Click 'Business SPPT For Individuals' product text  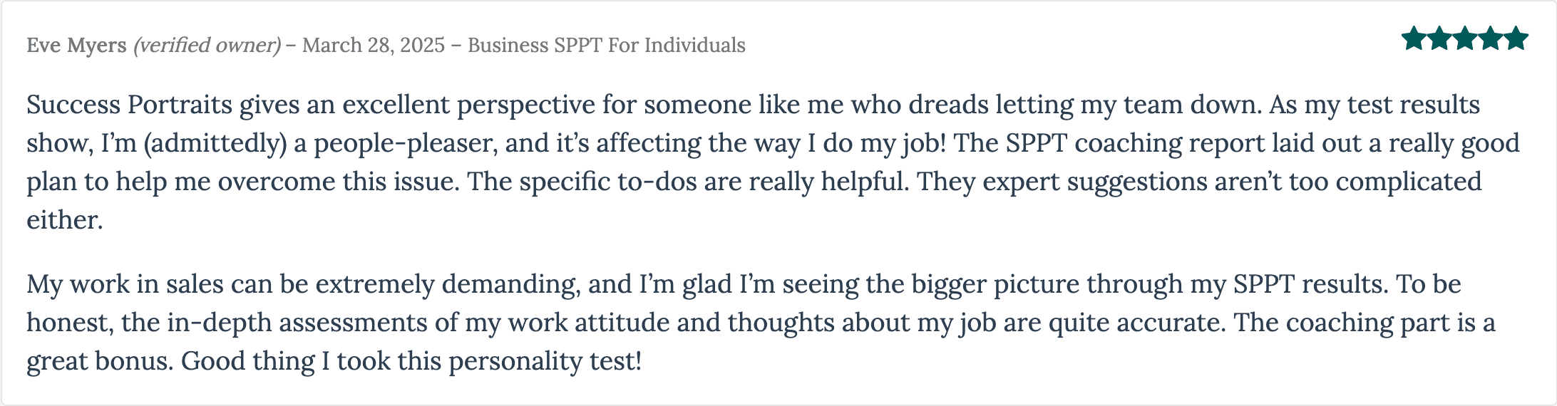pyautogui.click(x=607, y=46)
